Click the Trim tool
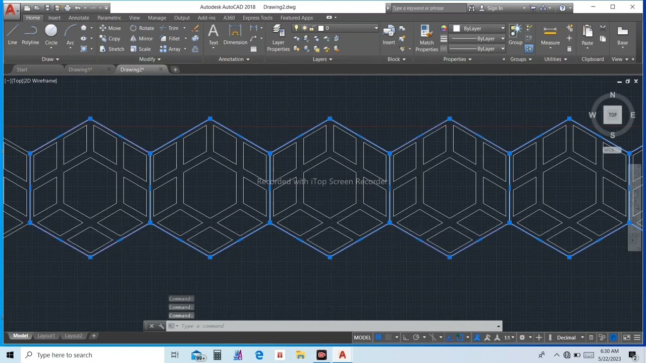646x363 pixels. 169,28
